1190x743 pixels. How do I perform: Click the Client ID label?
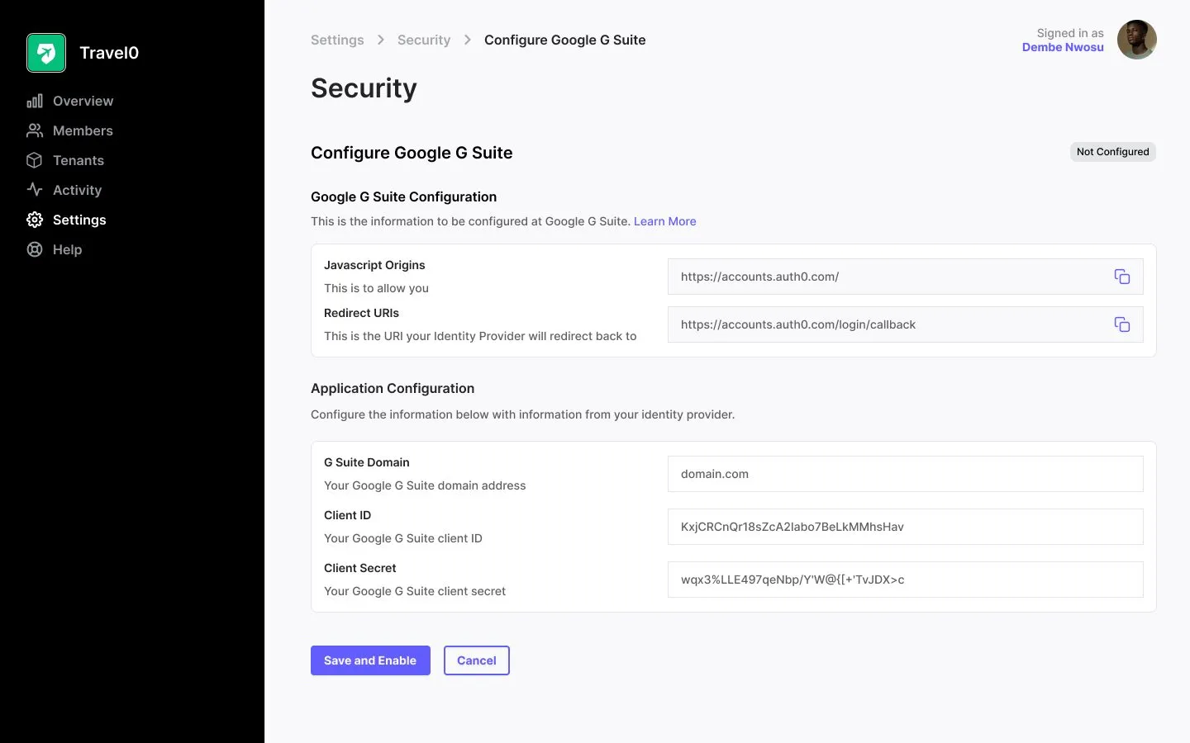point(347,515)
